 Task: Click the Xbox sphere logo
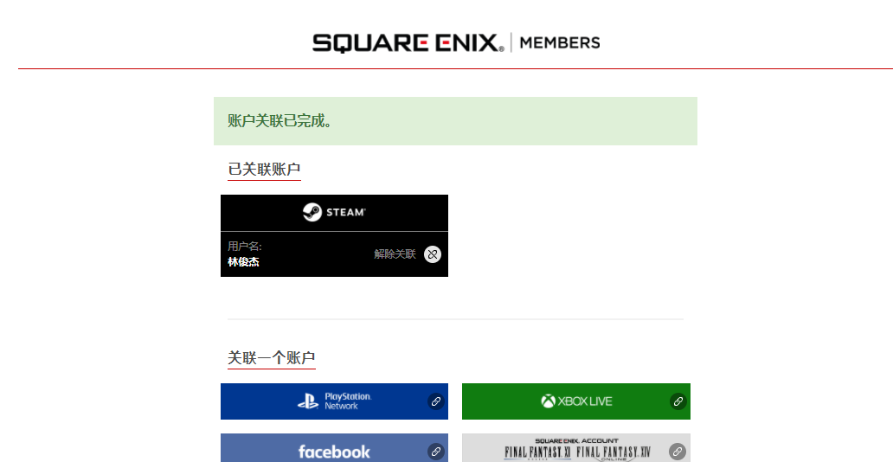pyautogui.click(x=548, y=401)
